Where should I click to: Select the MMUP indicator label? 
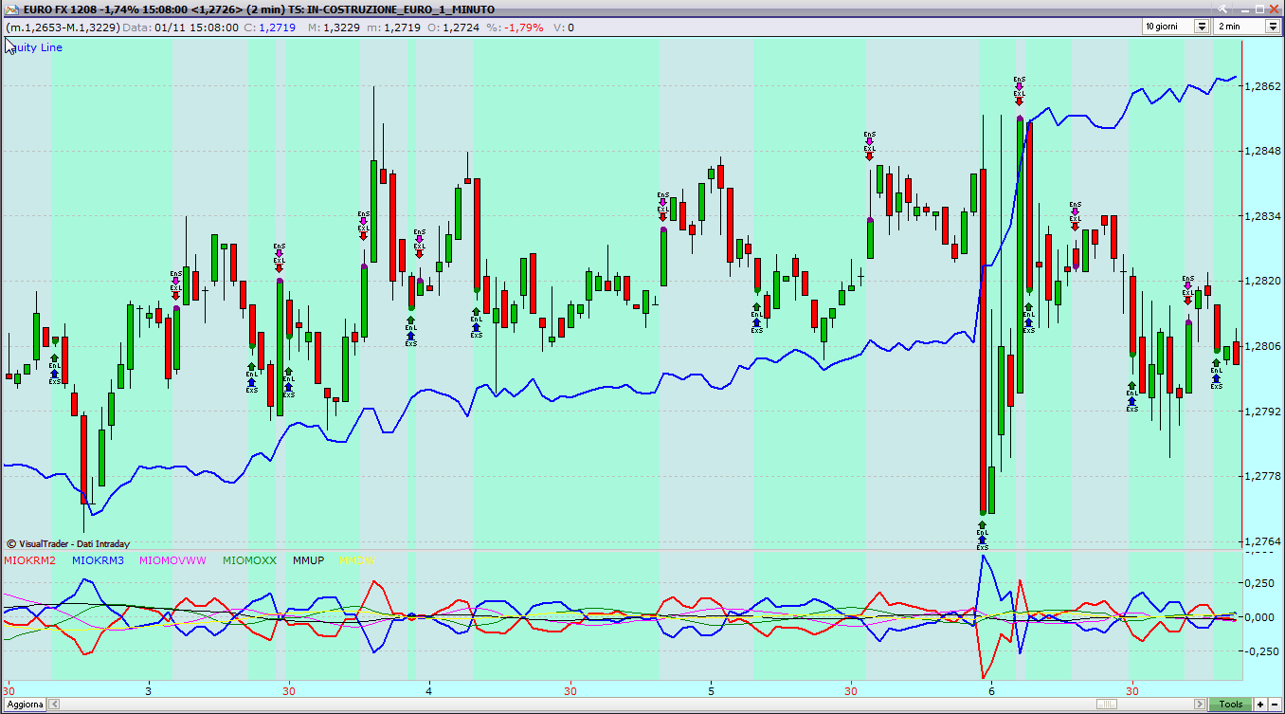(308, 560)
